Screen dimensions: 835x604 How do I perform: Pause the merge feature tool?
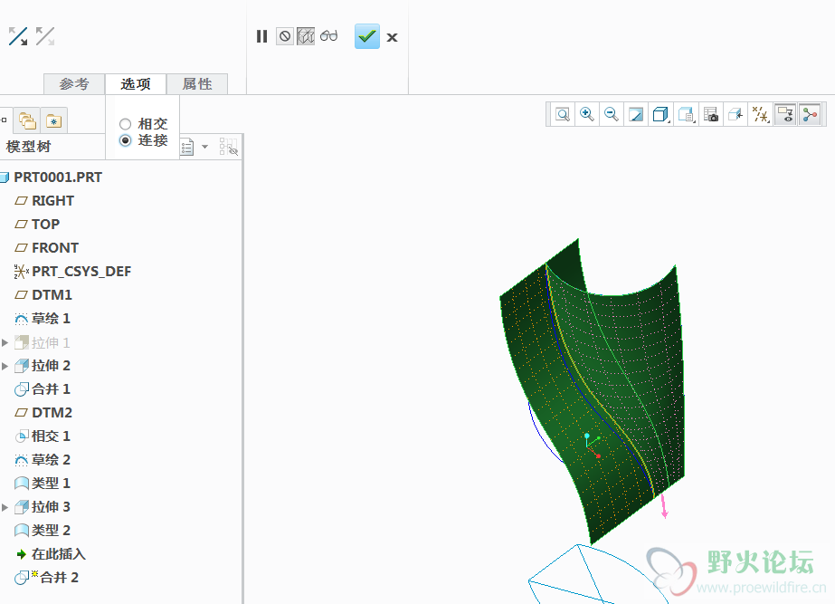coord(261,36)
